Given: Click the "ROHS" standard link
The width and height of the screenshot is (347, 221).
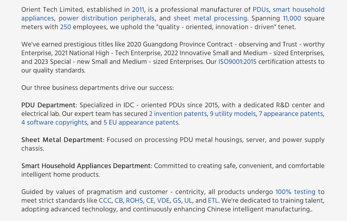Looking at the screenshot, I should point(134,200).
